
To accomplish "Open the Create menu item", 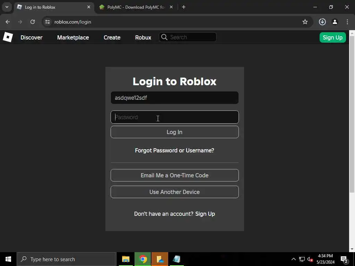I will tap(112, 37).
